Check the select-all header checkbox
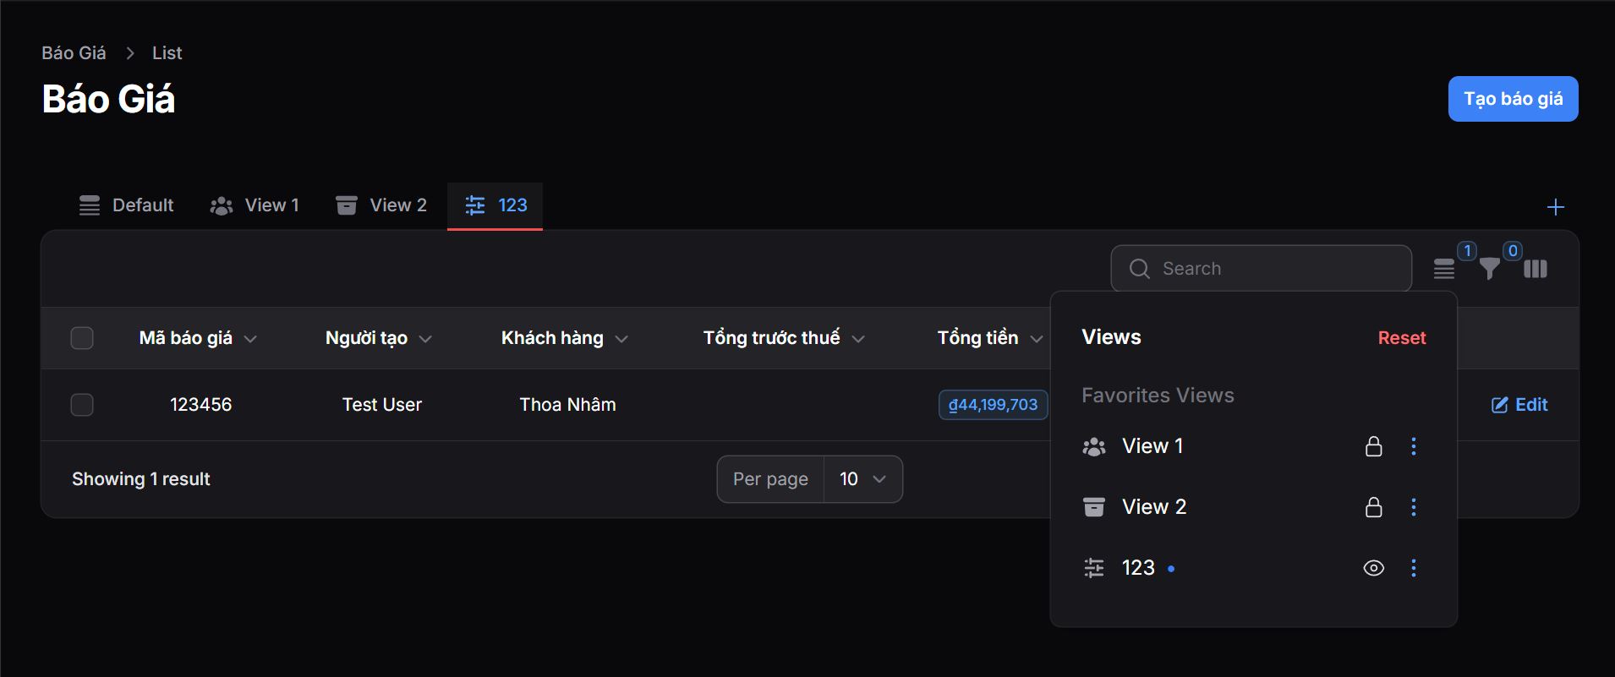 point(82,338)
